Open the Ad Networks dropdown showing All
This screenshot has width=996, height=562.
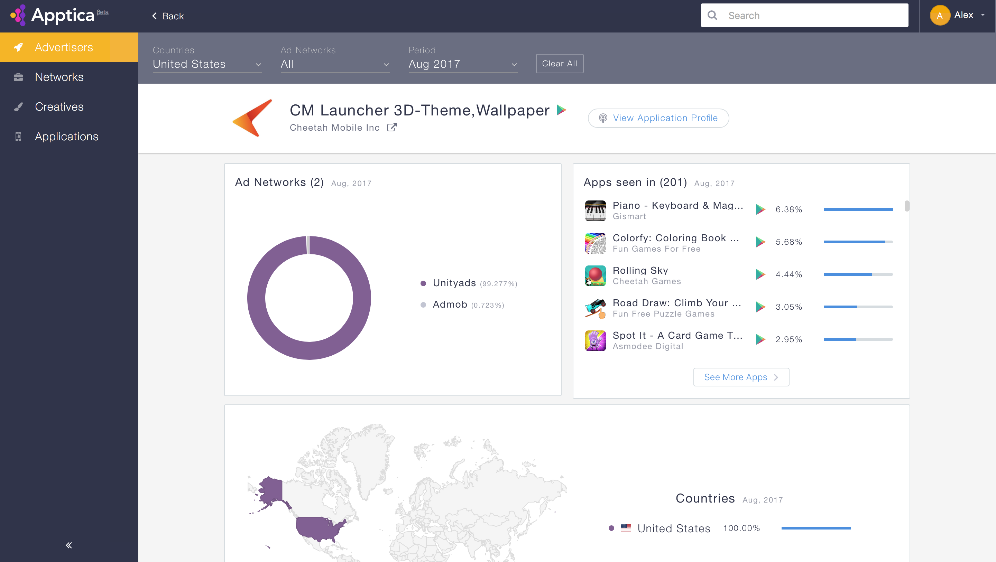(335, 64)
